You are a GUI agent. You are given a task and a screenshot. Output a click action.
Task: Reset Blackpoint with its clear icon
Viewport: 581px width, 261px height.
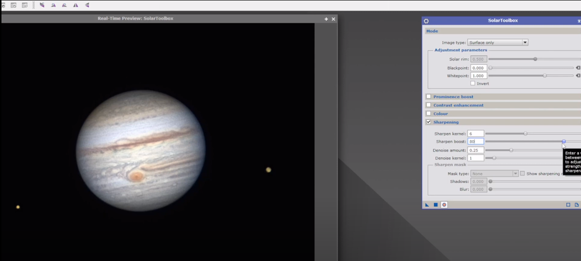coord(578,68)
